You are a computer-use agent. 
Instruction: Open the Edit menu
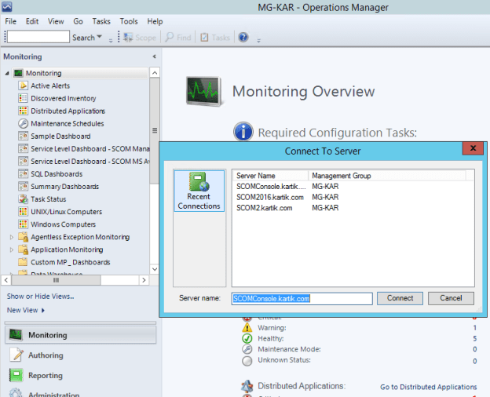(32, 21)
